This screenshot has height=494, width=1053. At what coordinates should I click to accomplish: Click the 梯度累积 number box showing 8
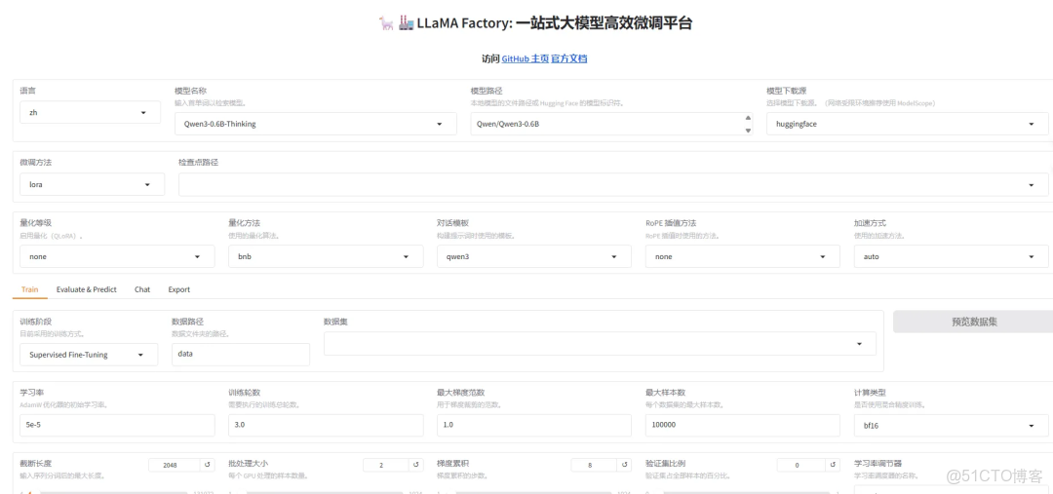tap(594, 465)
